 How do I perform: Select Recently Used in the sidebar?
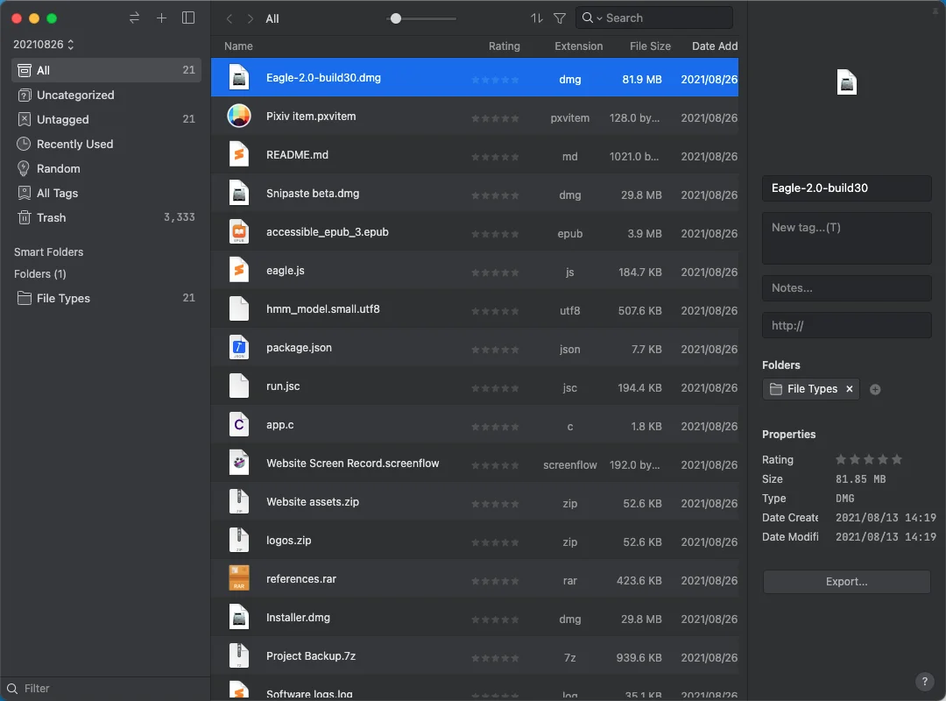pos(74,145)
